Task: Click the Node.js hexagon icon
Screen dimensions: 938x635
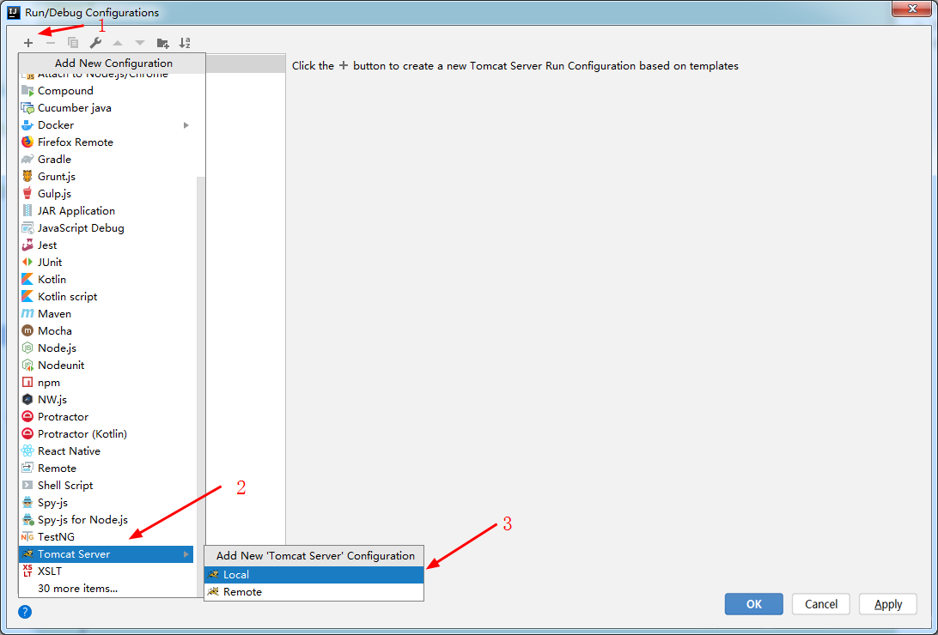Action: 27,348
